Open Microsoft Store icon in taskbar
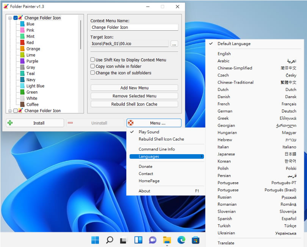Screen dimensions: 307x247 [196, 240]
